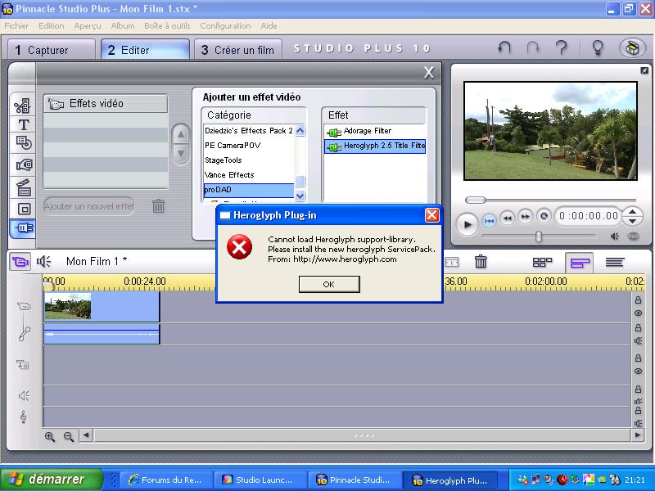Decrease timecode with stepper down arrow
Image resolution: width=655 pixels, height=491 pixels.
coord(632,221)
